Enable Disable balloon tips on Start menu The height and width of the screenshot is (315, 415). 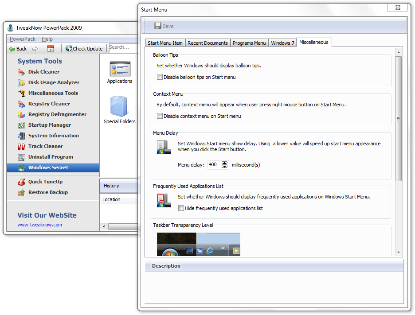[160, 77]
